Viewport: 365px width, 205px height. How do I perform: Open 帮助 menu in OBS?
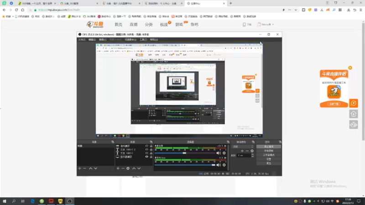154,40
